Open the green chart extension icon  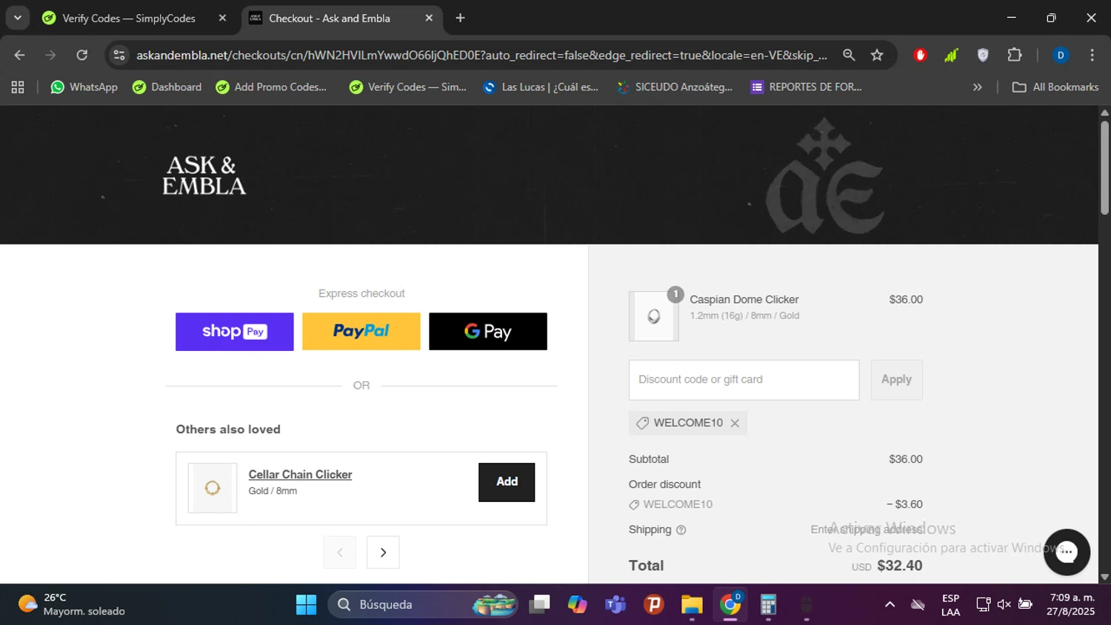pyautogui.click(x=951, y=55)
